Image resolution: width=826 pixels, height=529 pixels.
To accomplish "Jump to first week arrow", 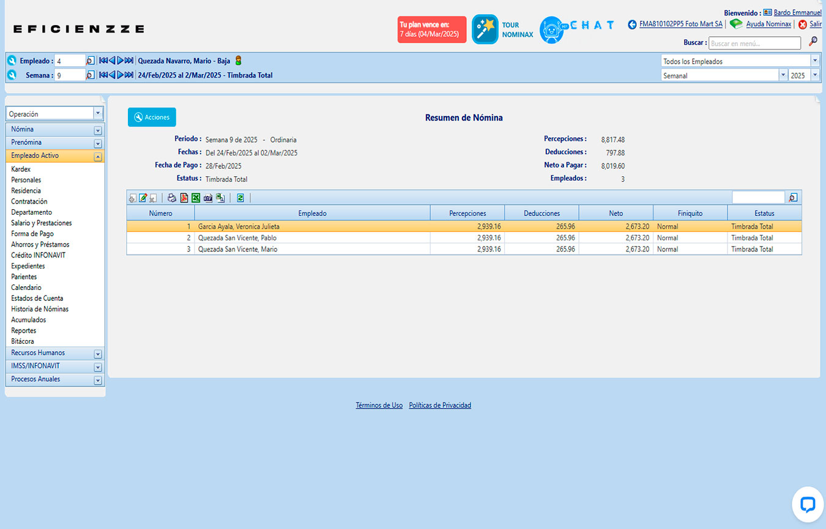I will point(103,75).
